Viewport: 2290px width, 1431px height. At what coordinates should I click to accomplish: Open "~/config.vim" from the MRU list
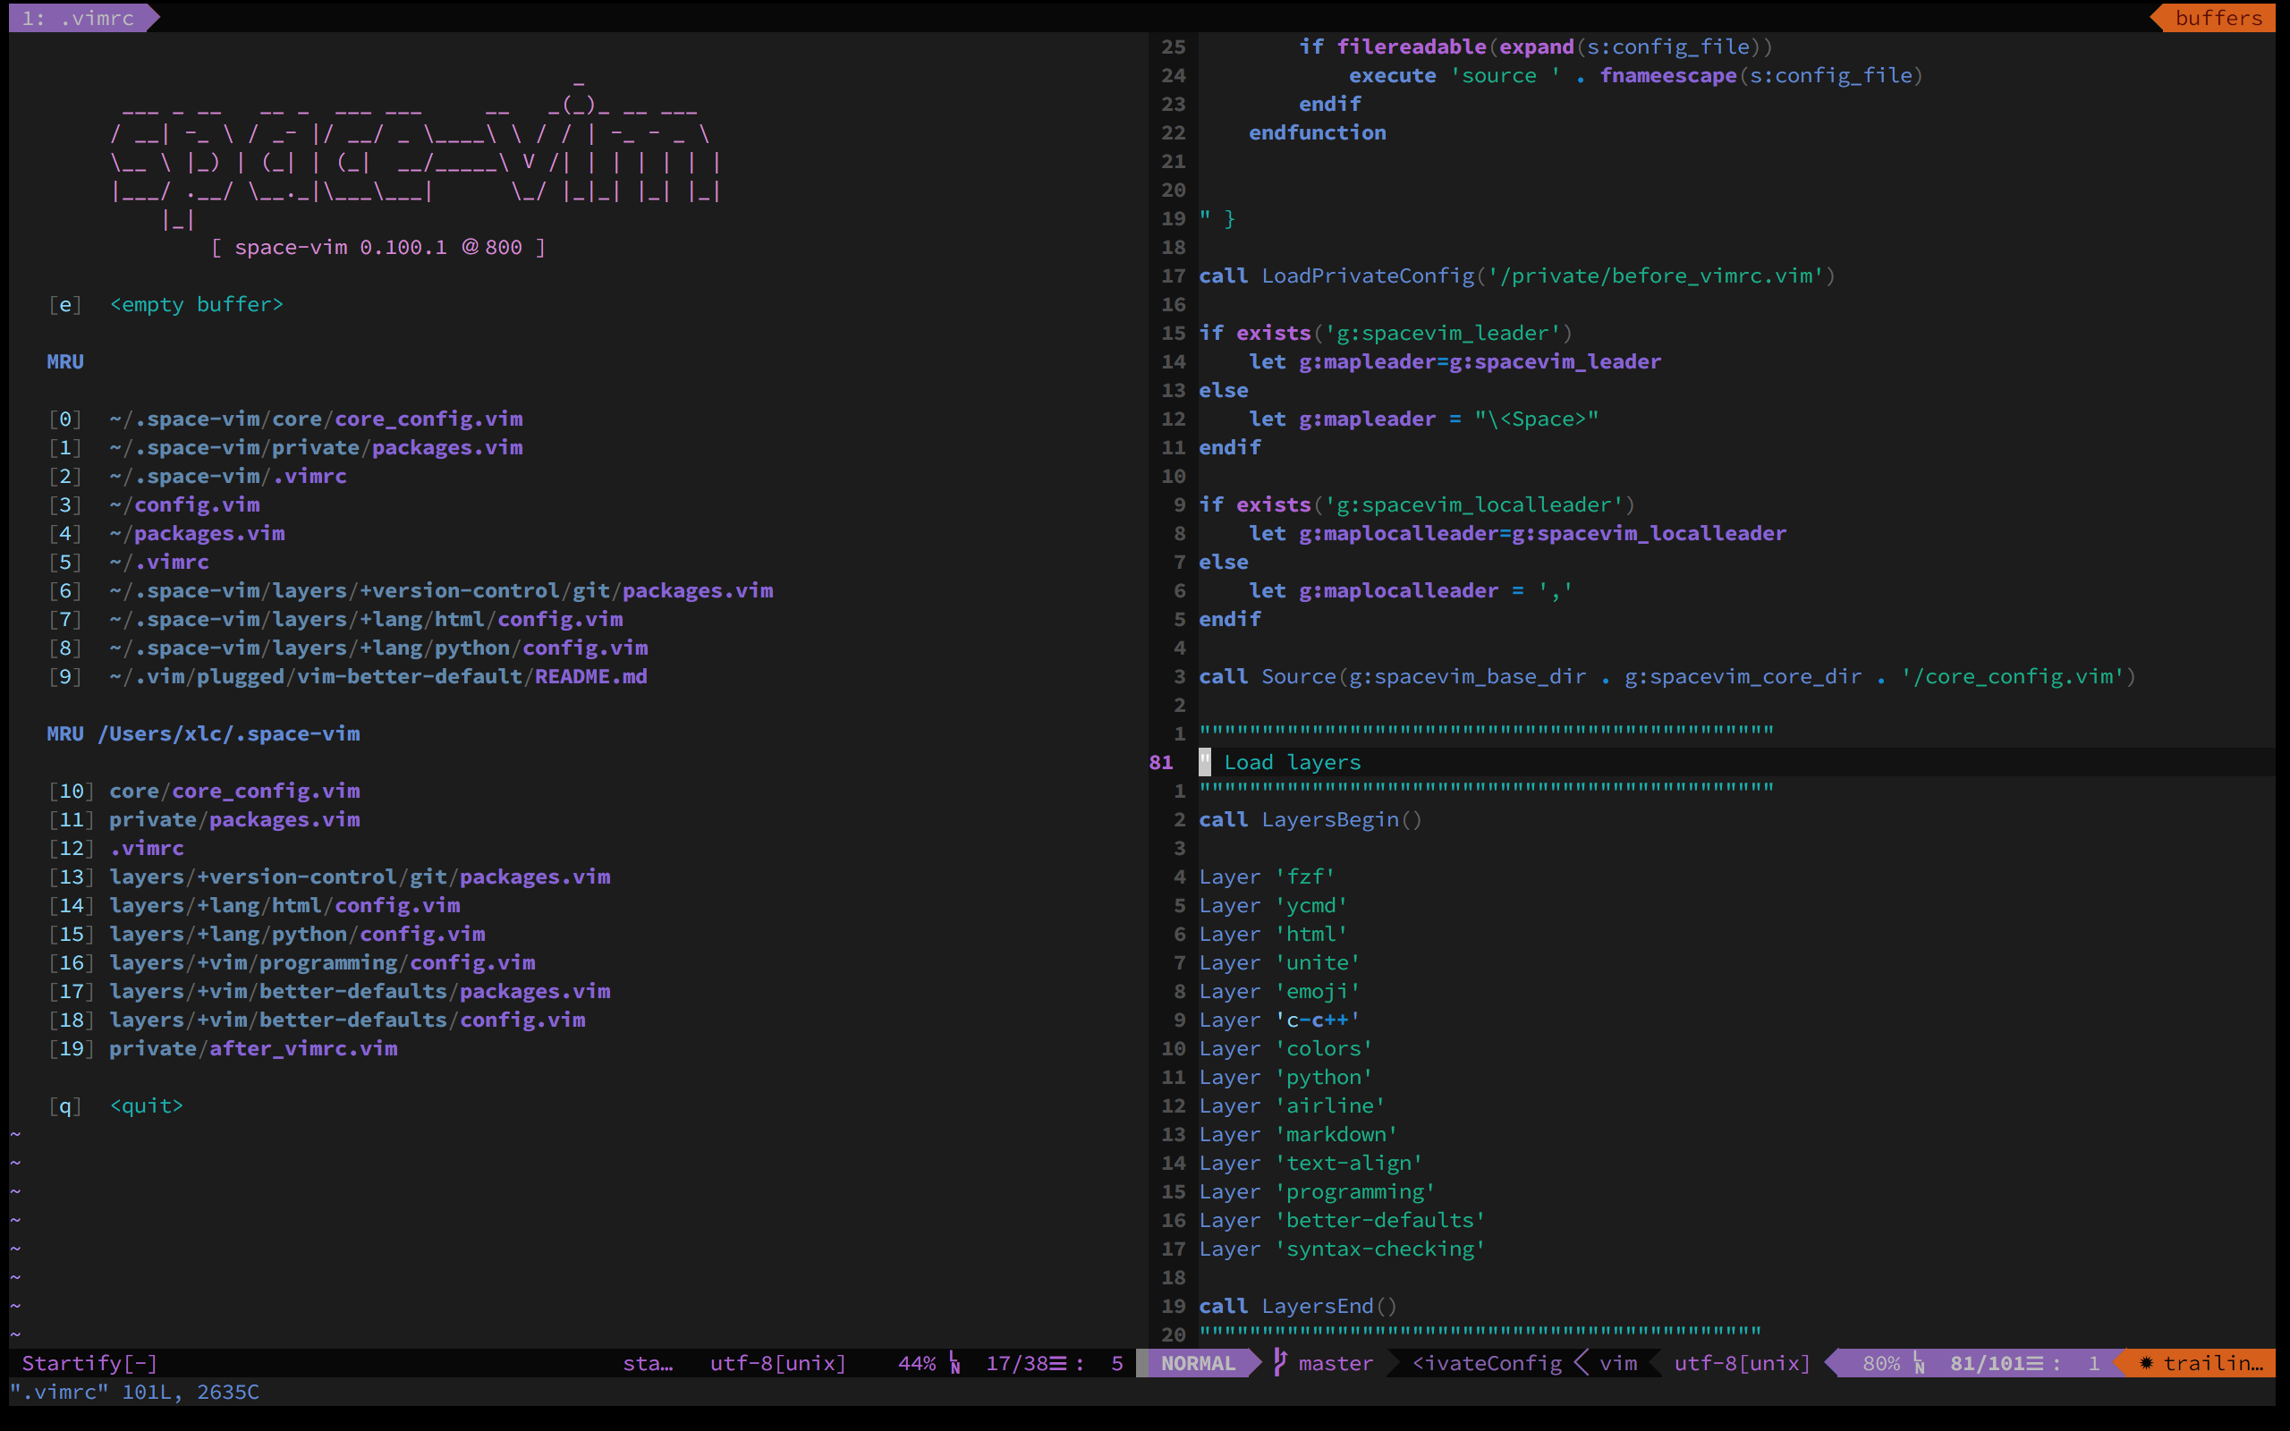point(183,504)
